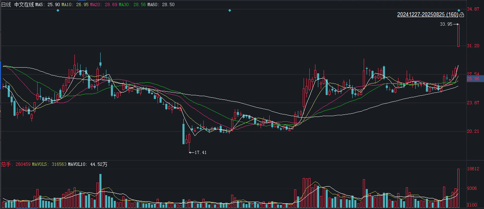Click the MAVOL5: 316563 label
484x209 pixels.
[x=49, y=165]
